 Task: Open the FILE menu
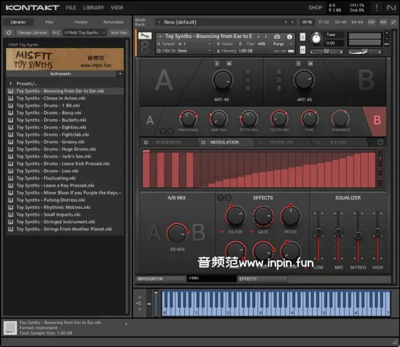(x=71, y=8)
